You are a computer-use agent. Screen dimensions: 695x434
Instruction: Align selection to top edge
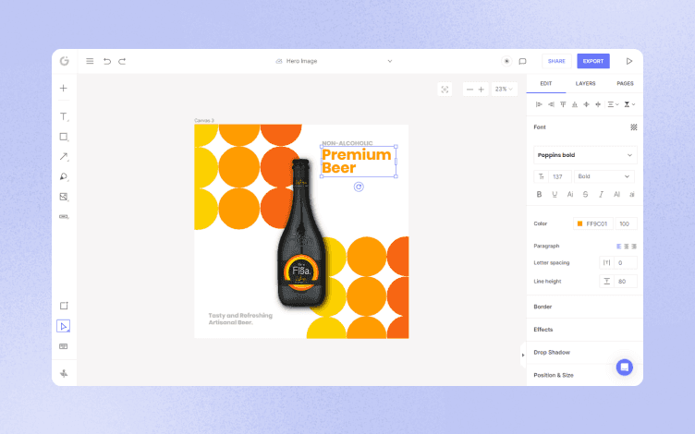tap(563, 104)
